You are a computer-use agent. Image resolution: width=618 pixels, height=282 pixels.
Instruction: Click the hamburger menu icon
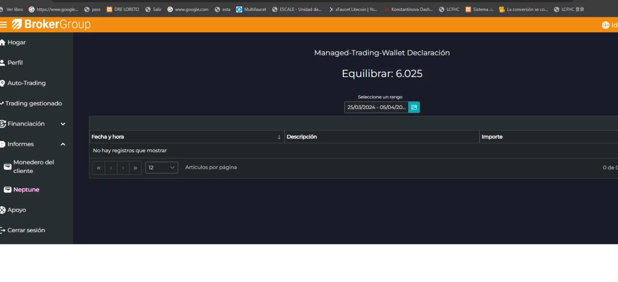pos(4,24)
